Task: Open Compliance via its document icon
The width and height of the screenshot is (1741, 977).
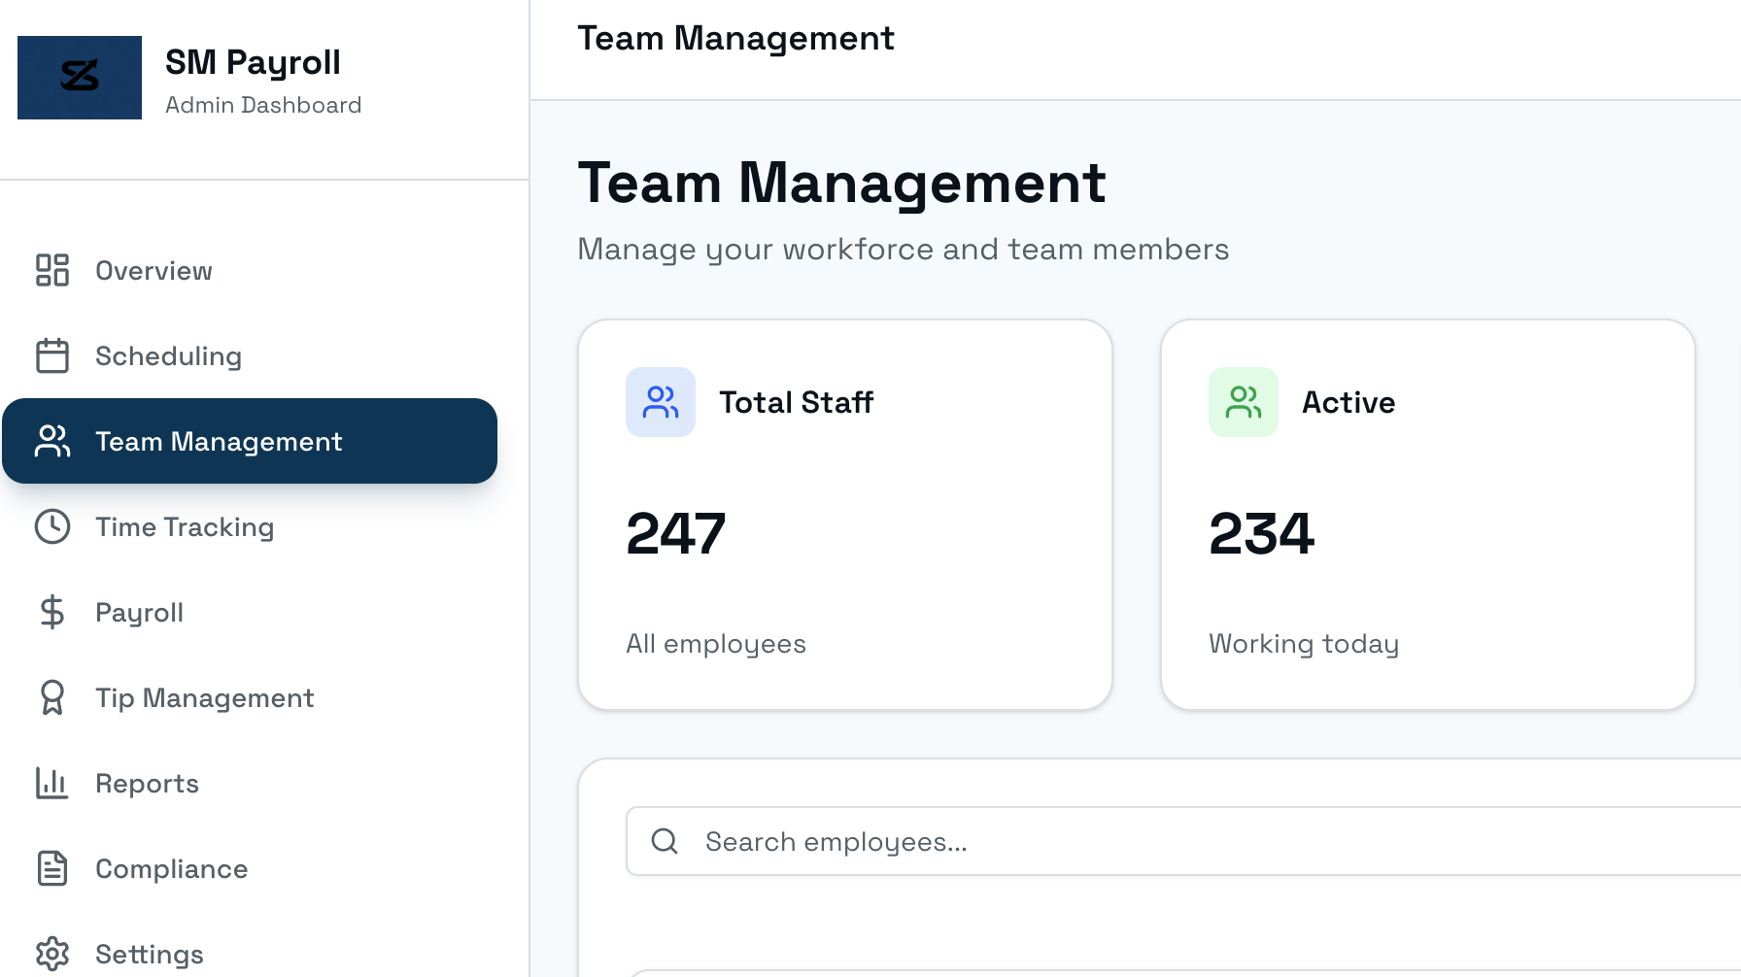Action: click(51, 868)
